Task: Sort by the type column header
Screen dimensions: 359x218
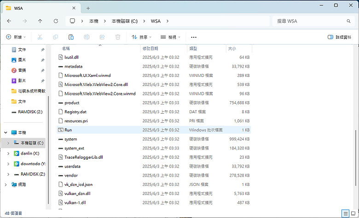Action: pos(207,48)
